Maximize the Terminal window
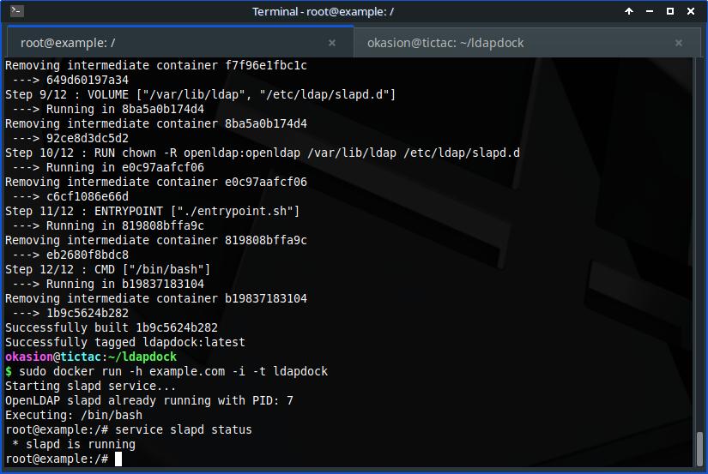708x474 pixels. (x=670, y=11)
